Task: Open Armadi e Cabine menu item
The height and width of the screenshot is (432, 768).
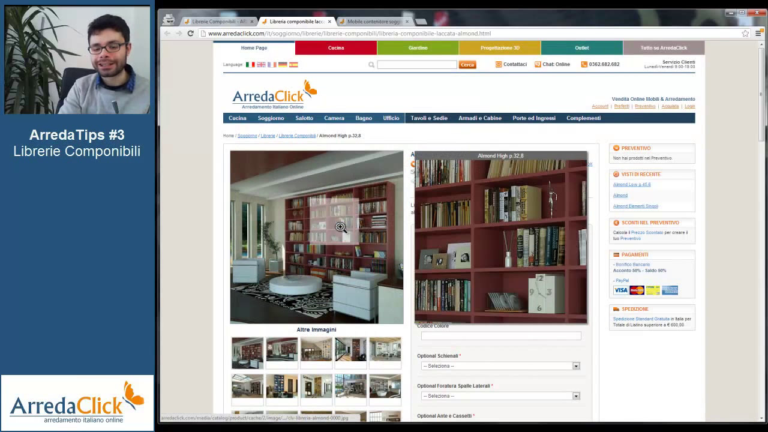Action: click(x=480, y=118)
